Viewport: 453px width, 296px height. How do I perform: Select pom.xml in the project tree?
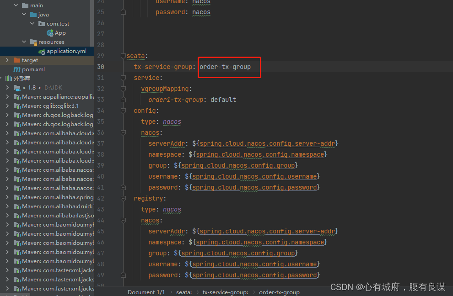33,69
